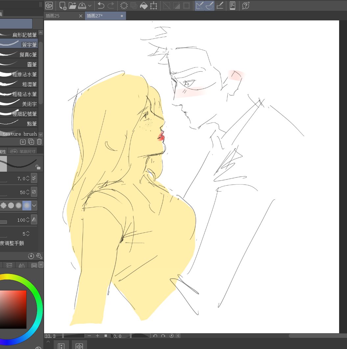Adjust the stabilization 5 stepper
The image size is (347, 349).
(28, 234)
